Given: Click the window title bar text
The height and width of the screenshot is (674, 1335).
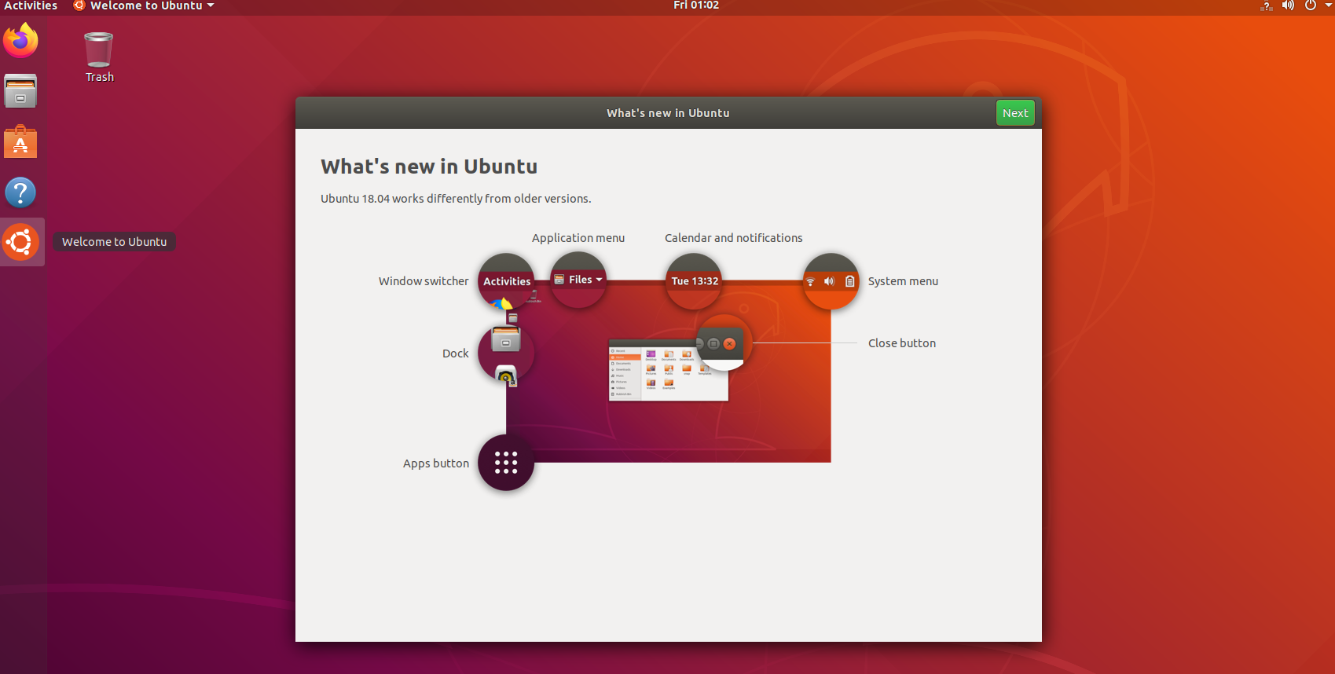Looking at the screenshot, I should pyautogui.click(x=668, y=113).
